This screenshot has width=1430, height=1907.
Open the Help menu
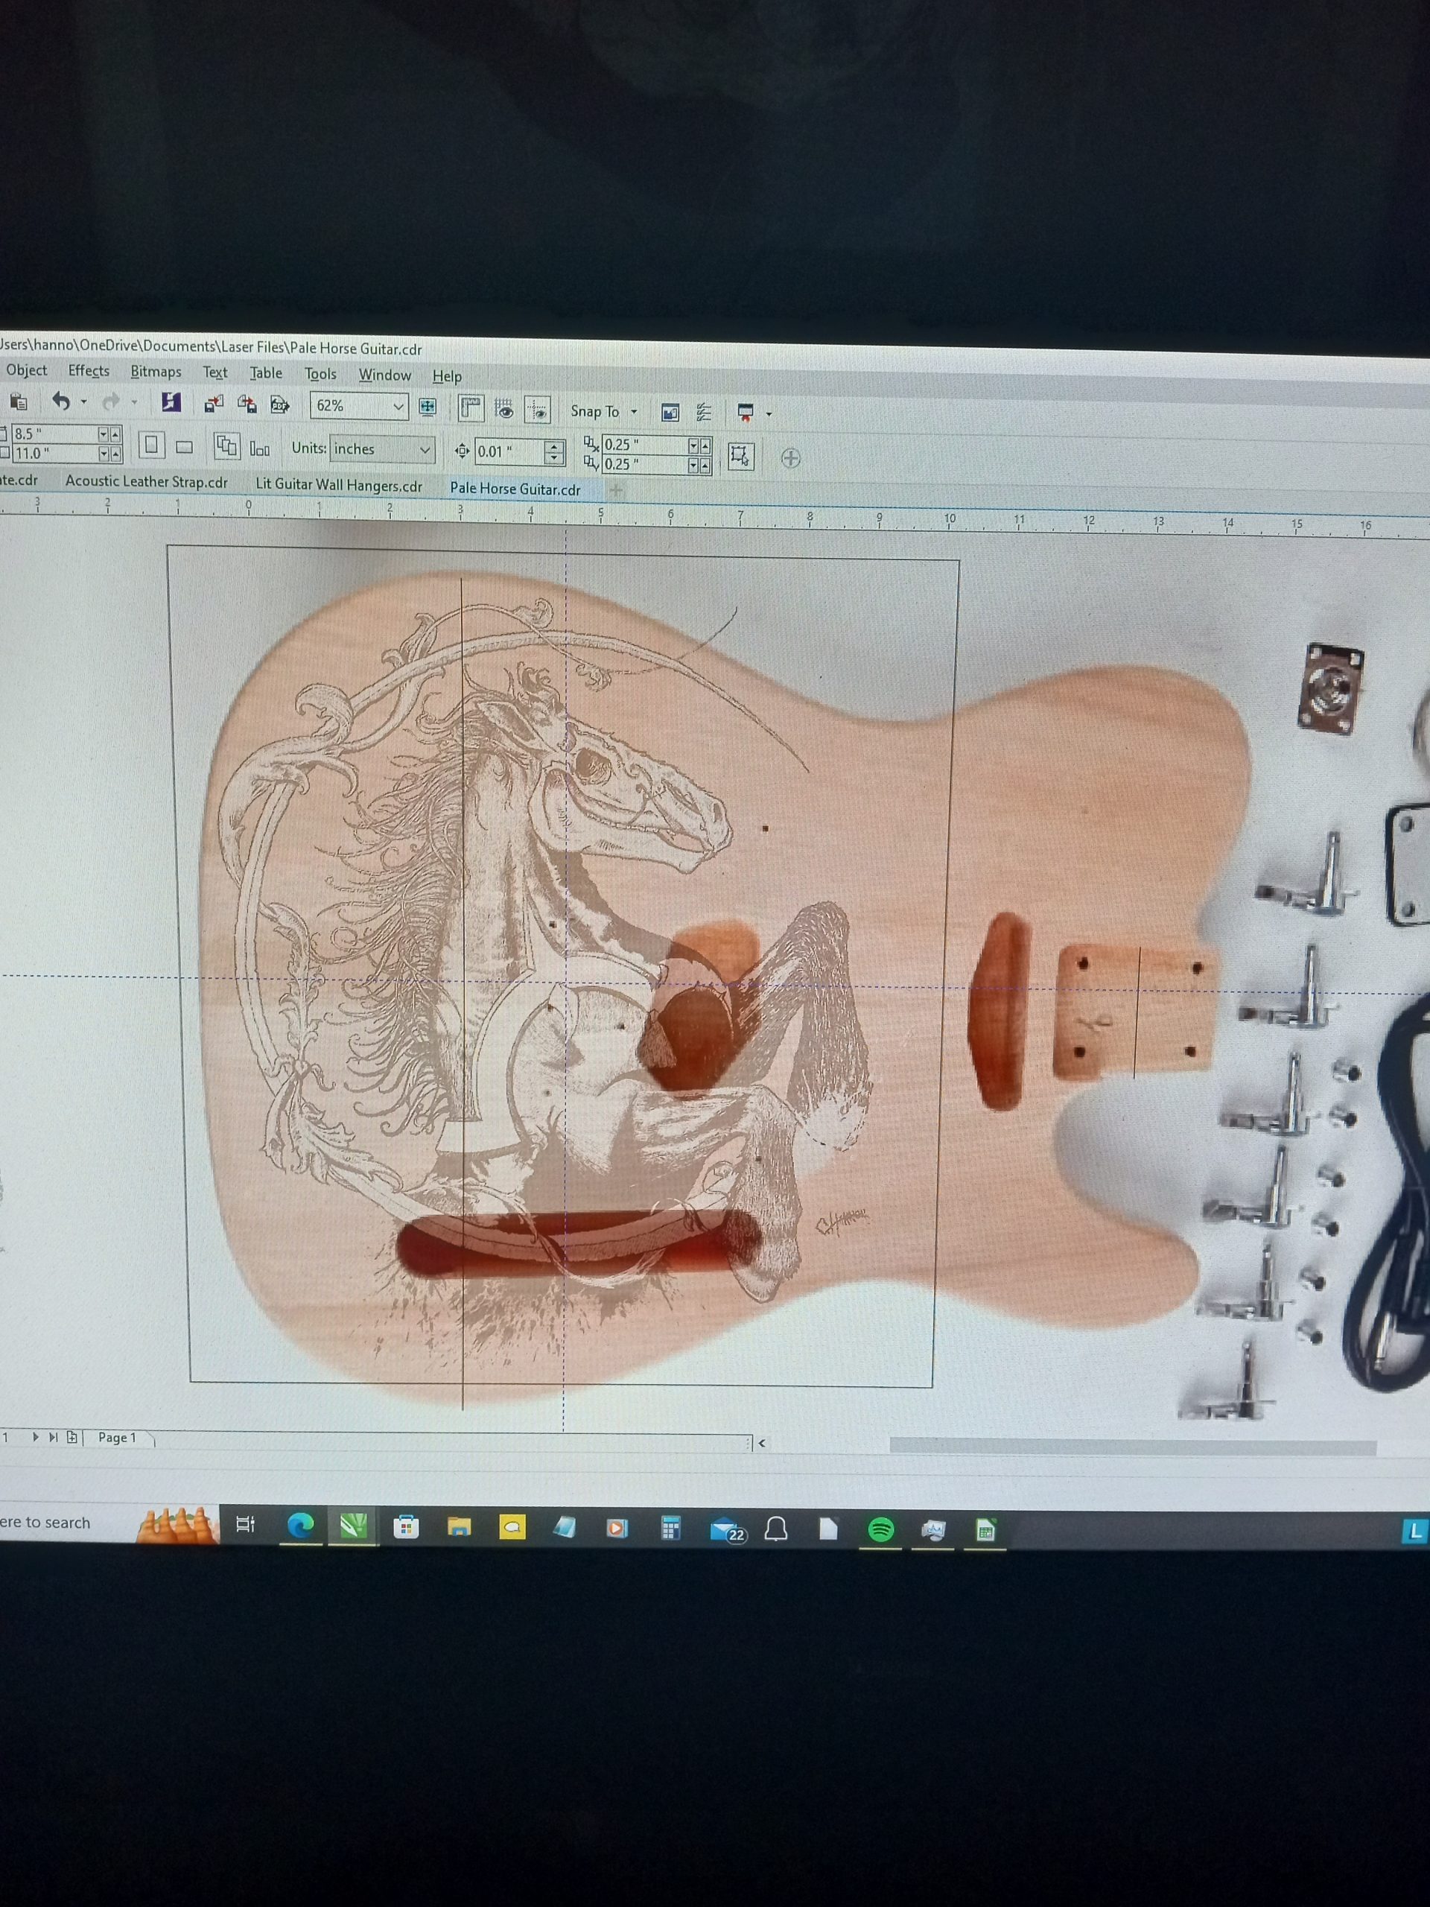(446, 376)
